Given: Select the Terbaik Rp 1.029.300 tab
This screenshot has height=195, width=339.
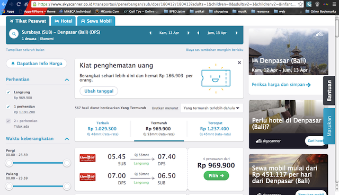Looking at the screenshot, I should pyautogui.click(x=103, y=129).
